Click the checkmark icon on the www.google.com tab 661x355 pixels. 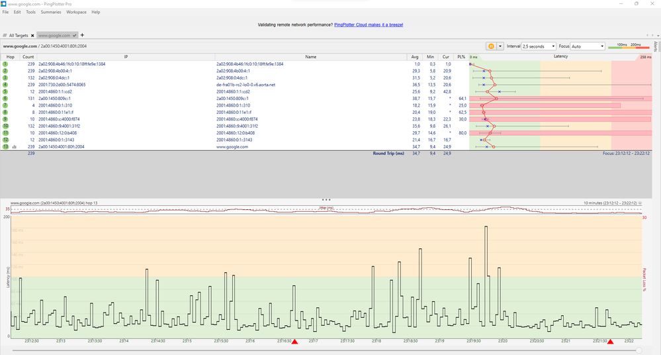pos(75,36)
